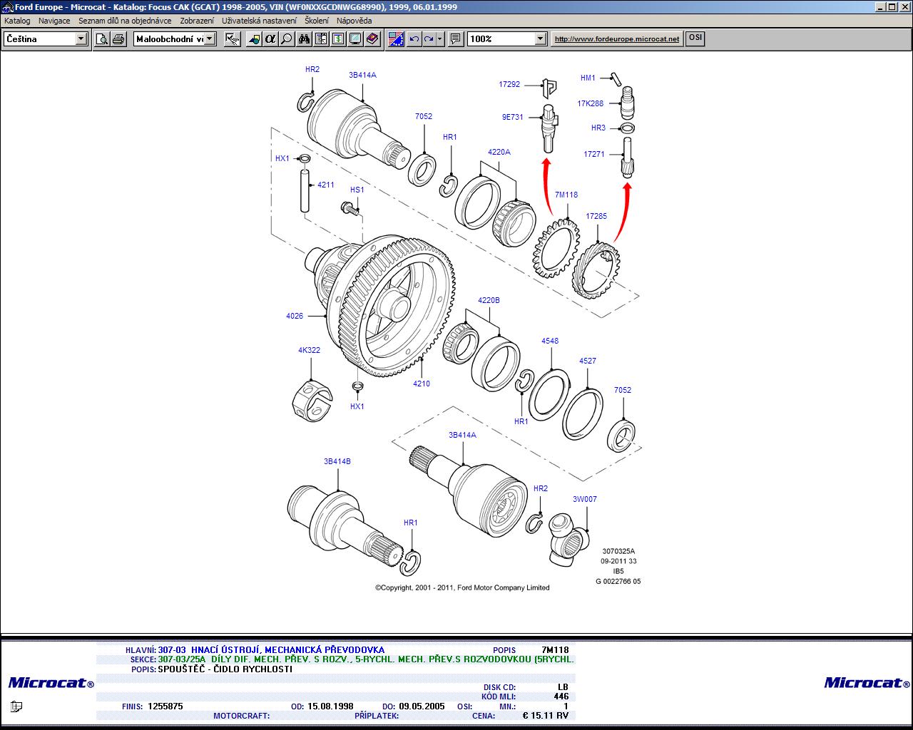Click the print preview icon
Image resolution: width=913 pixels, height=730 pixels.
click(x=102, y=39)
